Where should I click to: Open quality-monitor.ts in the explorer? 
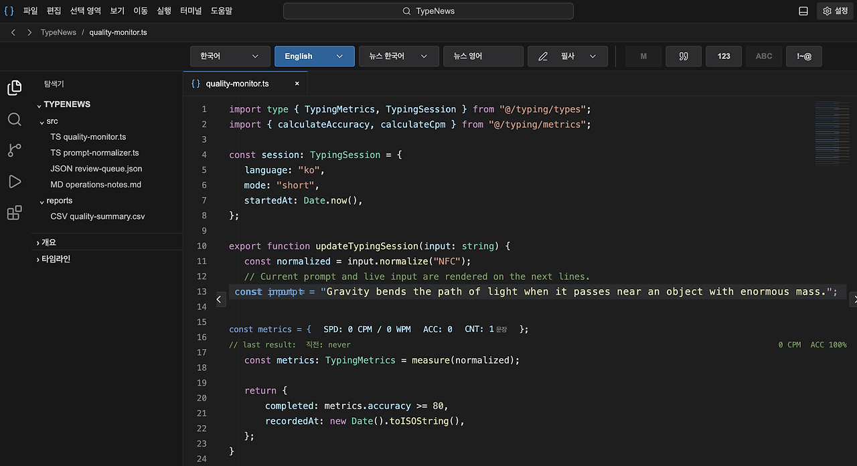click(88, 137)
